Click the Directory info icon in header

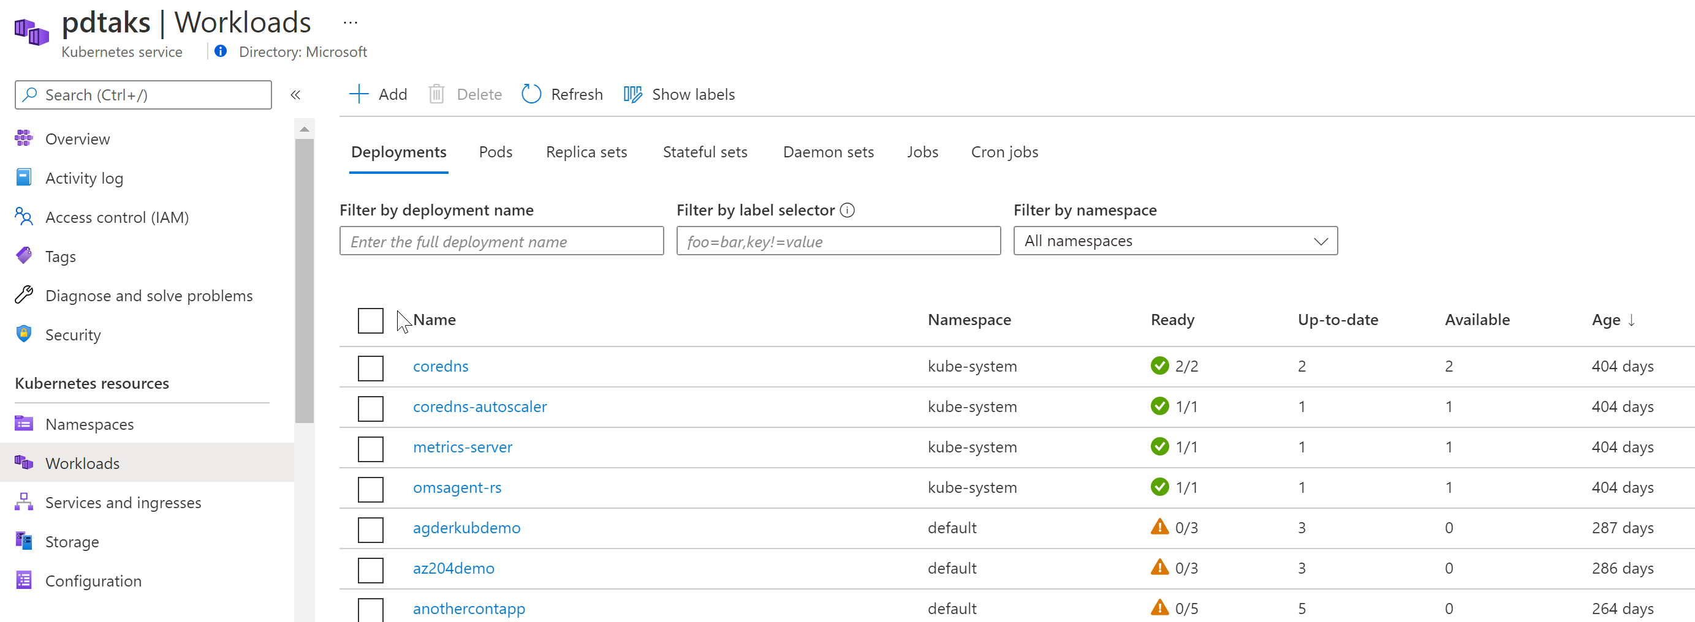[221, 51]
